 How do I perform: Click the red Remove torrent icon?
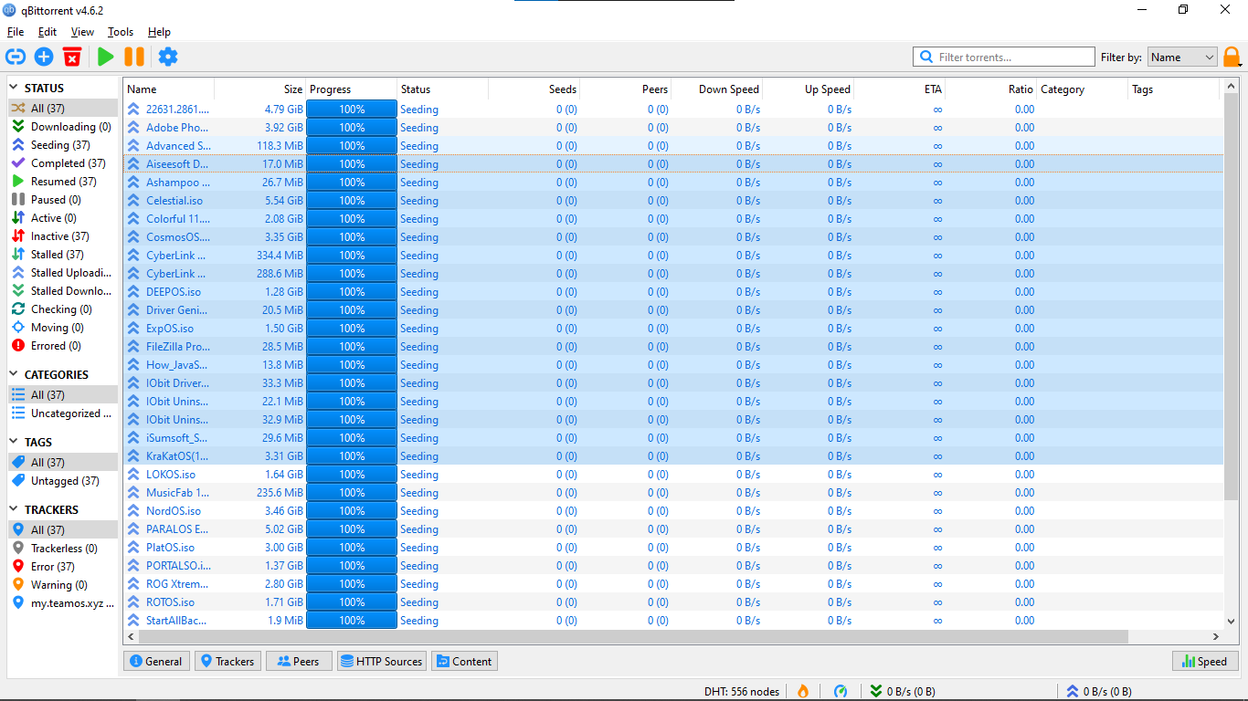click(72, 57)
